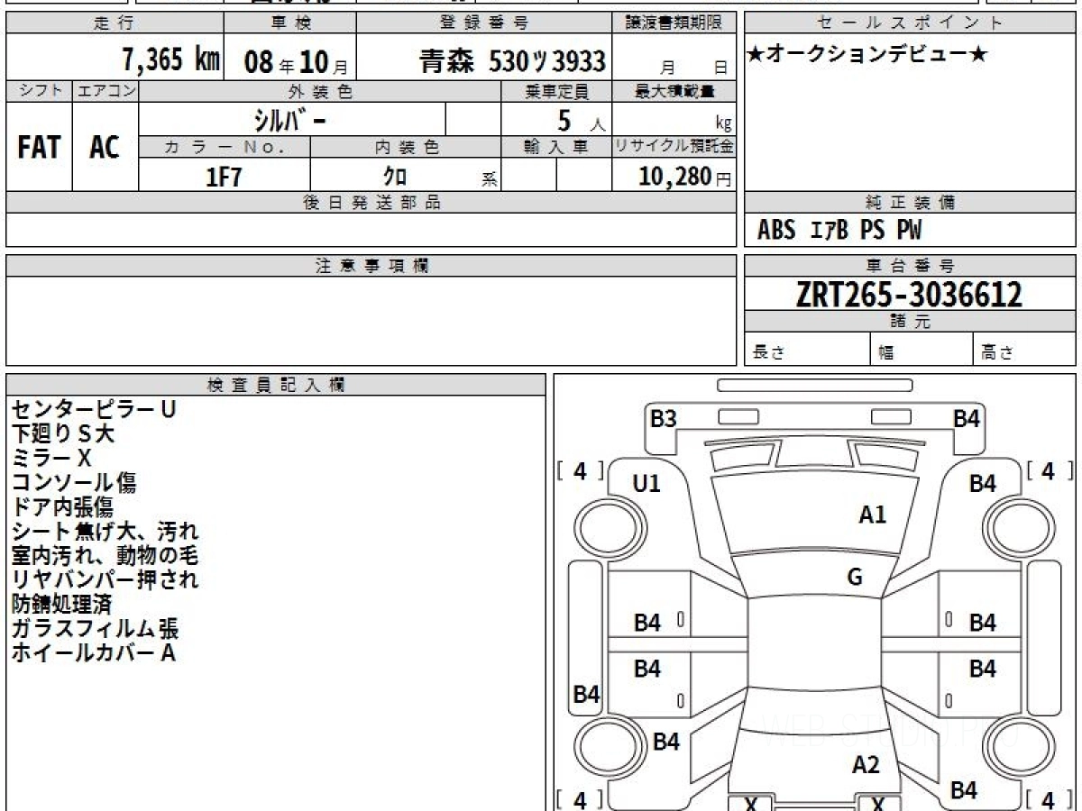This screenshot has width=1082, height=811.
Task: Click the U1 mark on car diagram
Action: 646,484
